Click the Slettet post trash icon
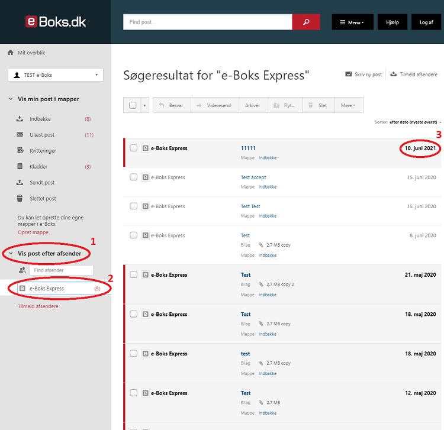 (x=20, y=198)
